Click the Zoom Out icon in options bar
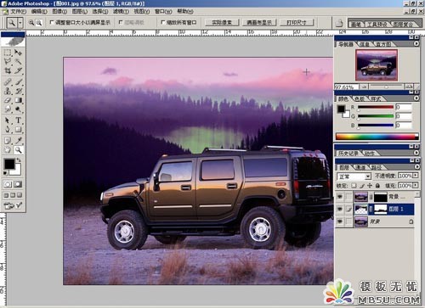 pos(39,23)
